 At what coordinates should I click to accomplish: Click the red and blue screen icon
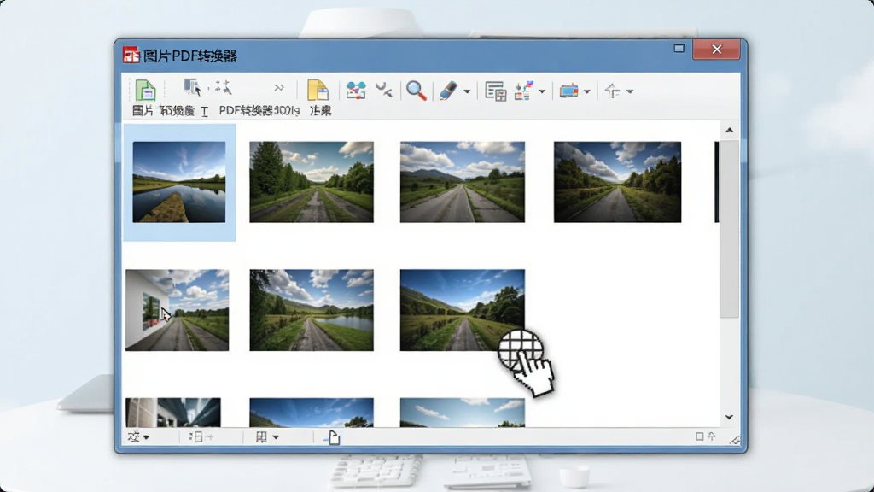coord(569,91)
